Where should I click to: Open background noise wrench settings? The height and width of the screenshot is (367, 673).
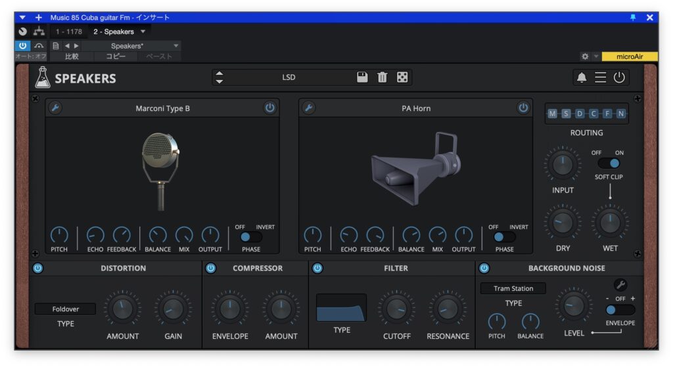pyautogui.click(x=620, y=284)
